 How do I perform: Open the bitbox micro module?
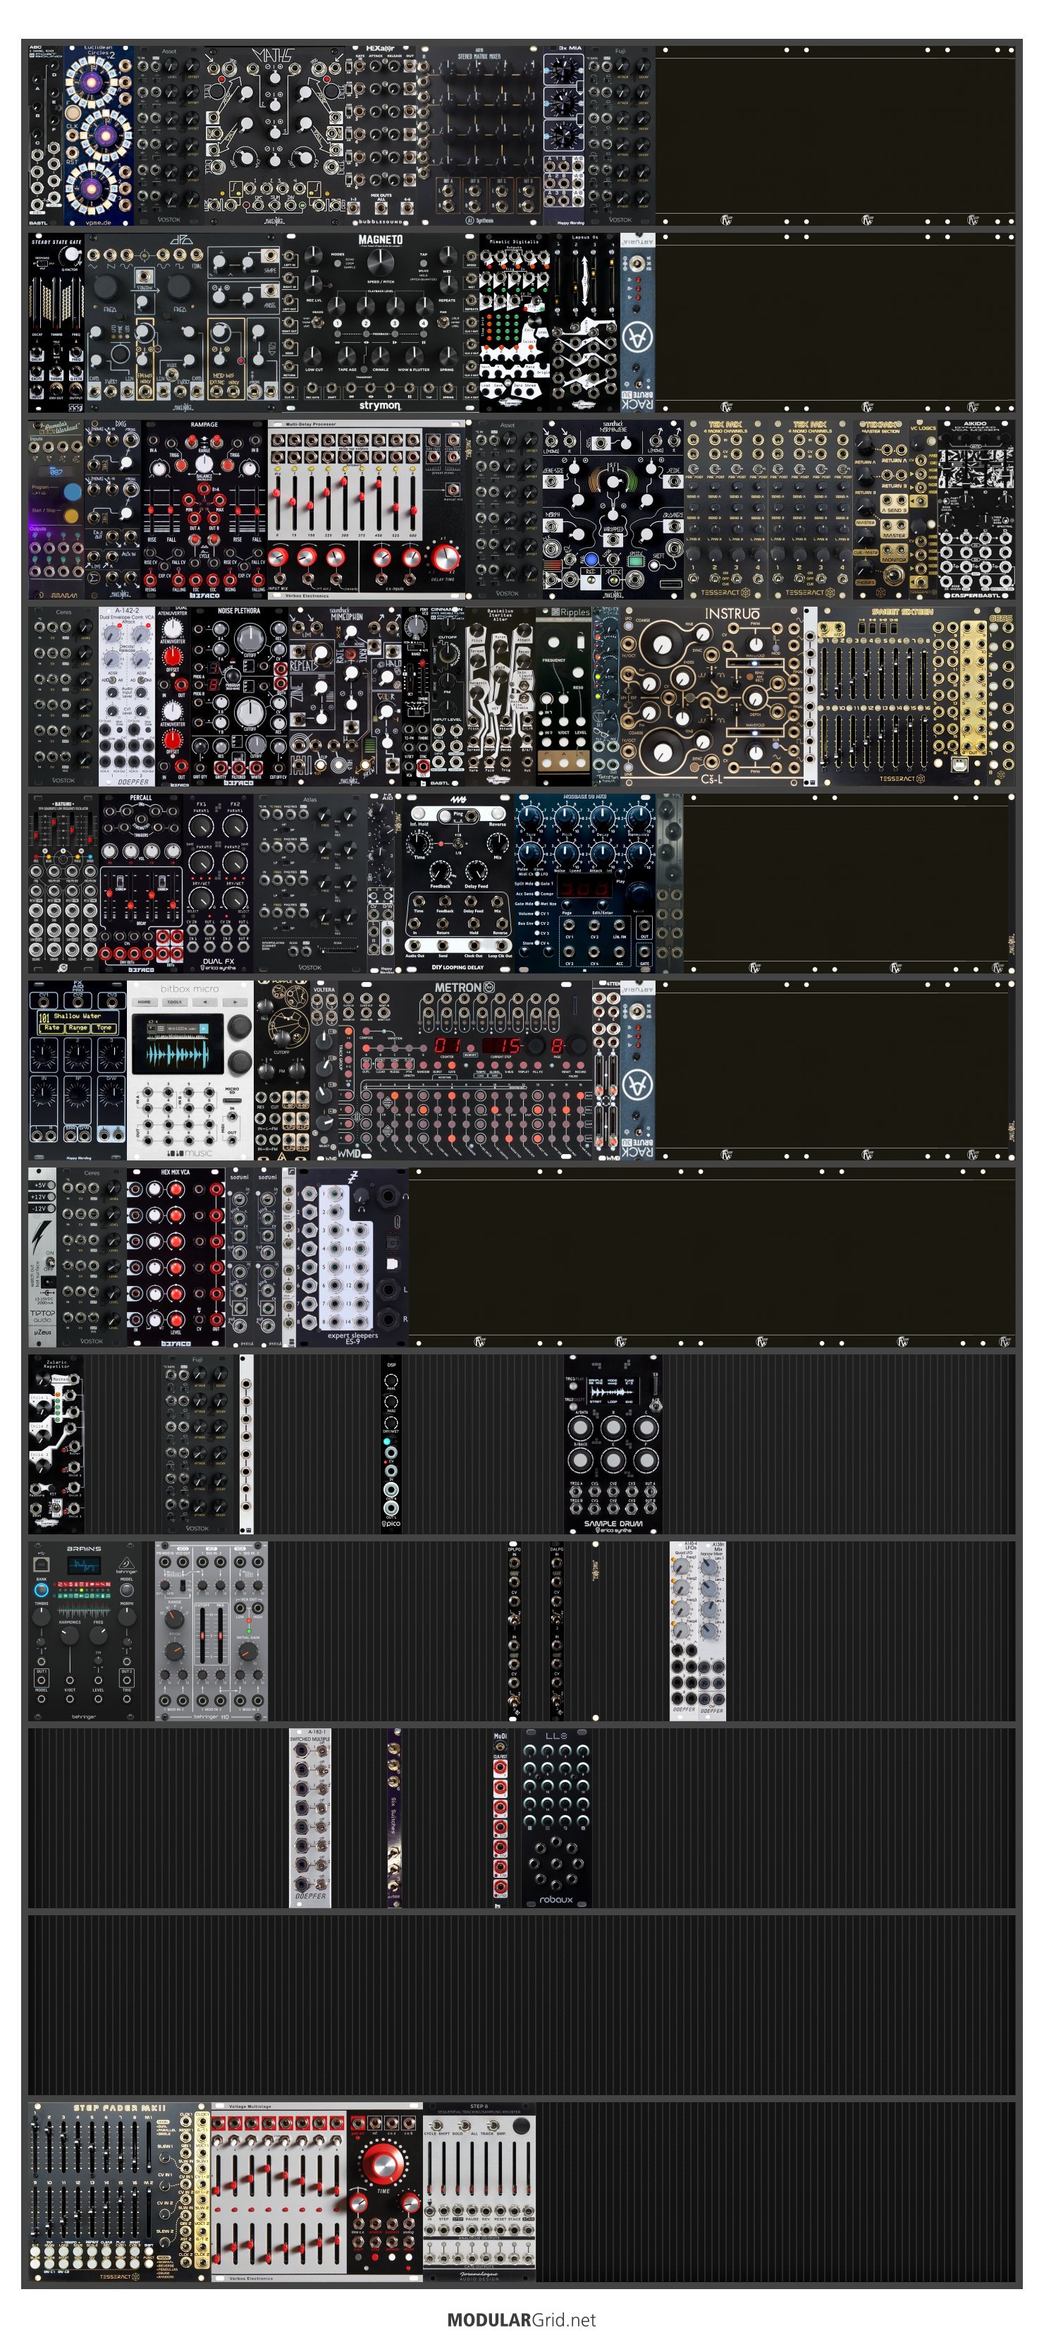pos(190,1071)
